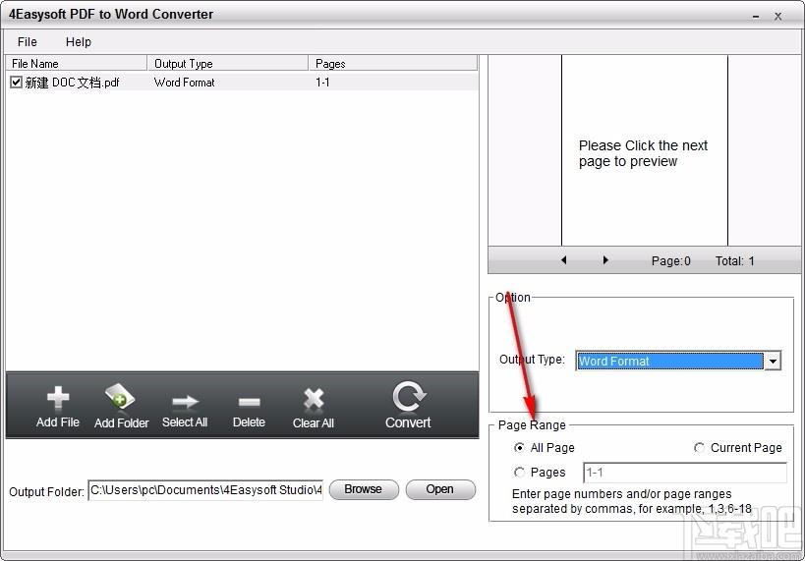
Task: Click the Browse button
Action: pyautogui.click(x=363, y=489)
